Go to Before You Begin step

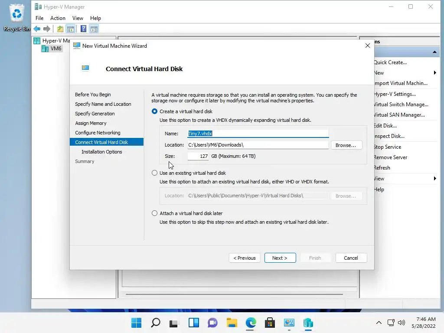tap(93, 95)
